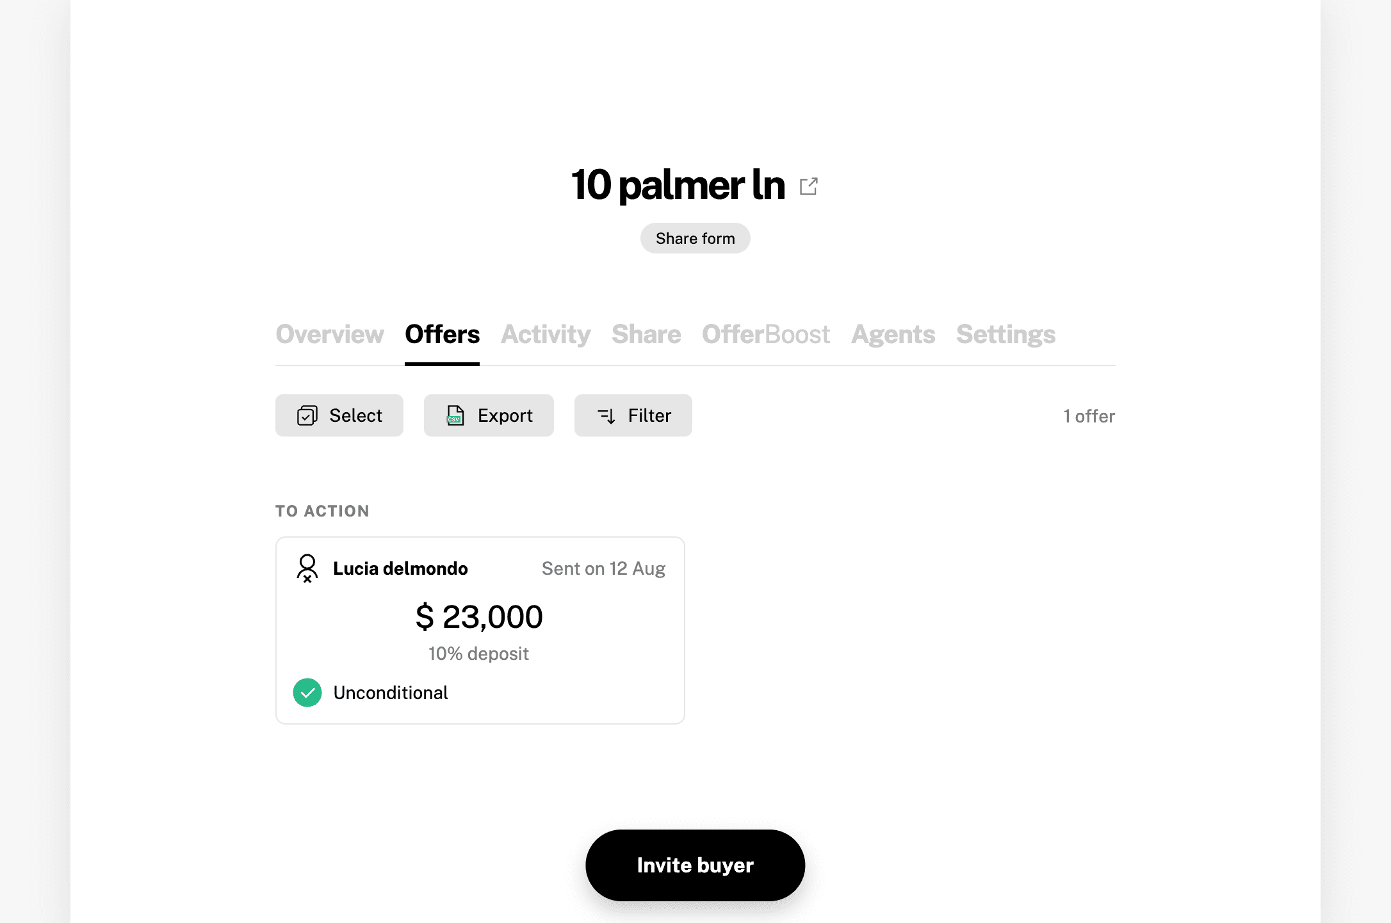
Task: Click the TO ACTION section expander
Action: (x=321, y=510)
